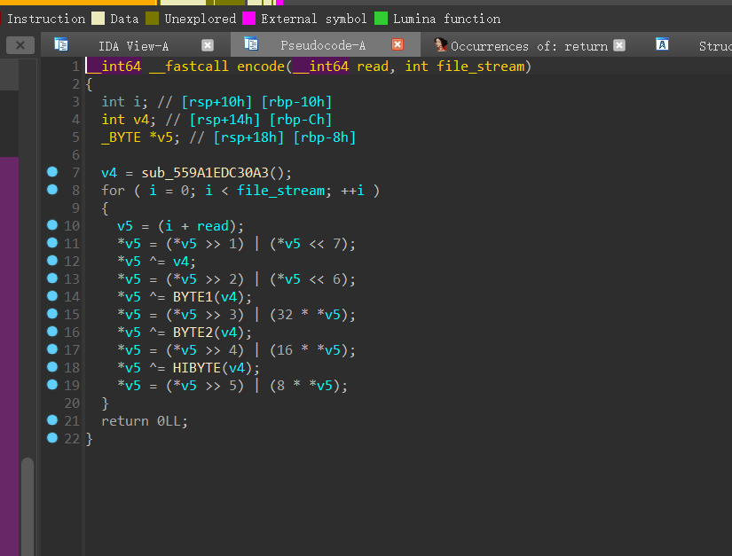
Task: Click the [rsp+18h] stack comment
Action: pyautogui.click(x=248, y=137)
